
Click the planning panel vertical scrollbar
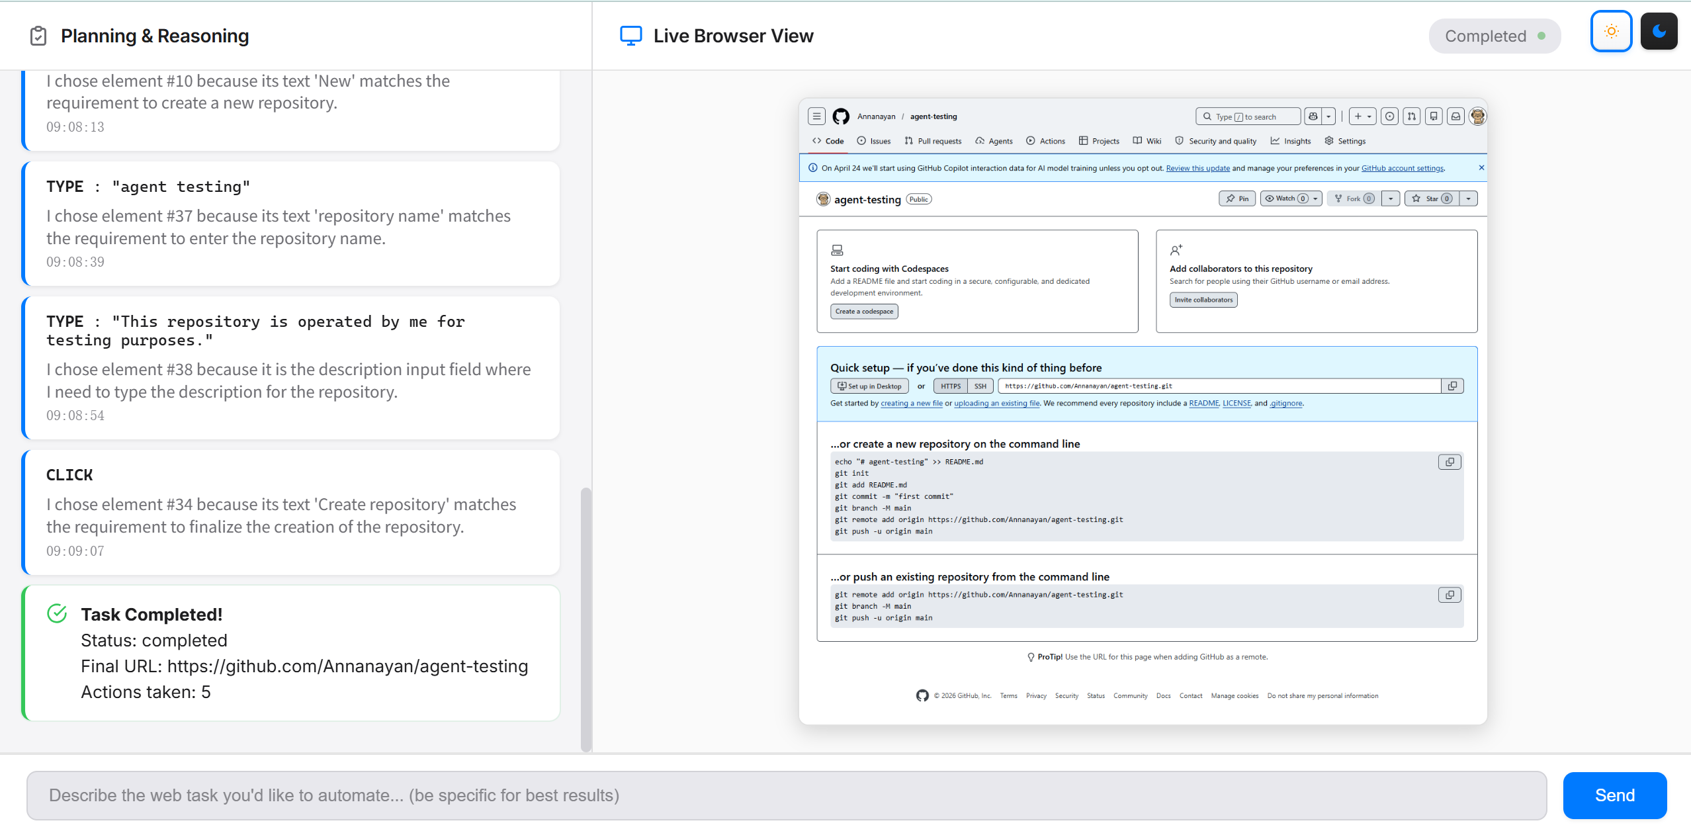click(585, 619)
